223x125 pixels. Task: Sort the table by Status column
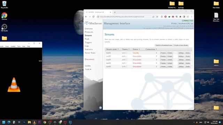click(x=136, y=49)
